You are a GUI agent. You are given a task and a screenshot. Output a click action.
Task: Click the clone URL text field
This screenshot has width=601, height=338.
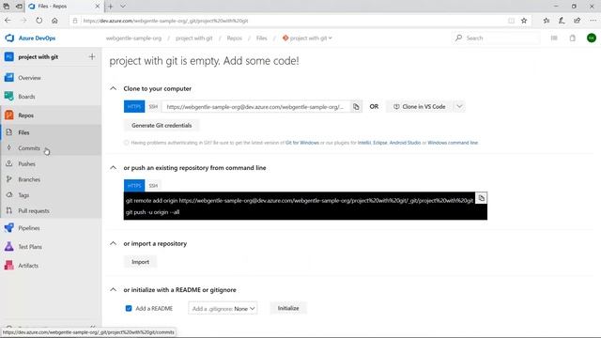255,106
